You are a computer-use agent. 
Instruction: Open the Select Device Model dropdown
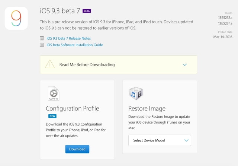[160, 140]
